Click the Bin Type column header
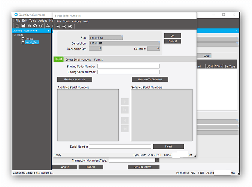 point(230,67)
